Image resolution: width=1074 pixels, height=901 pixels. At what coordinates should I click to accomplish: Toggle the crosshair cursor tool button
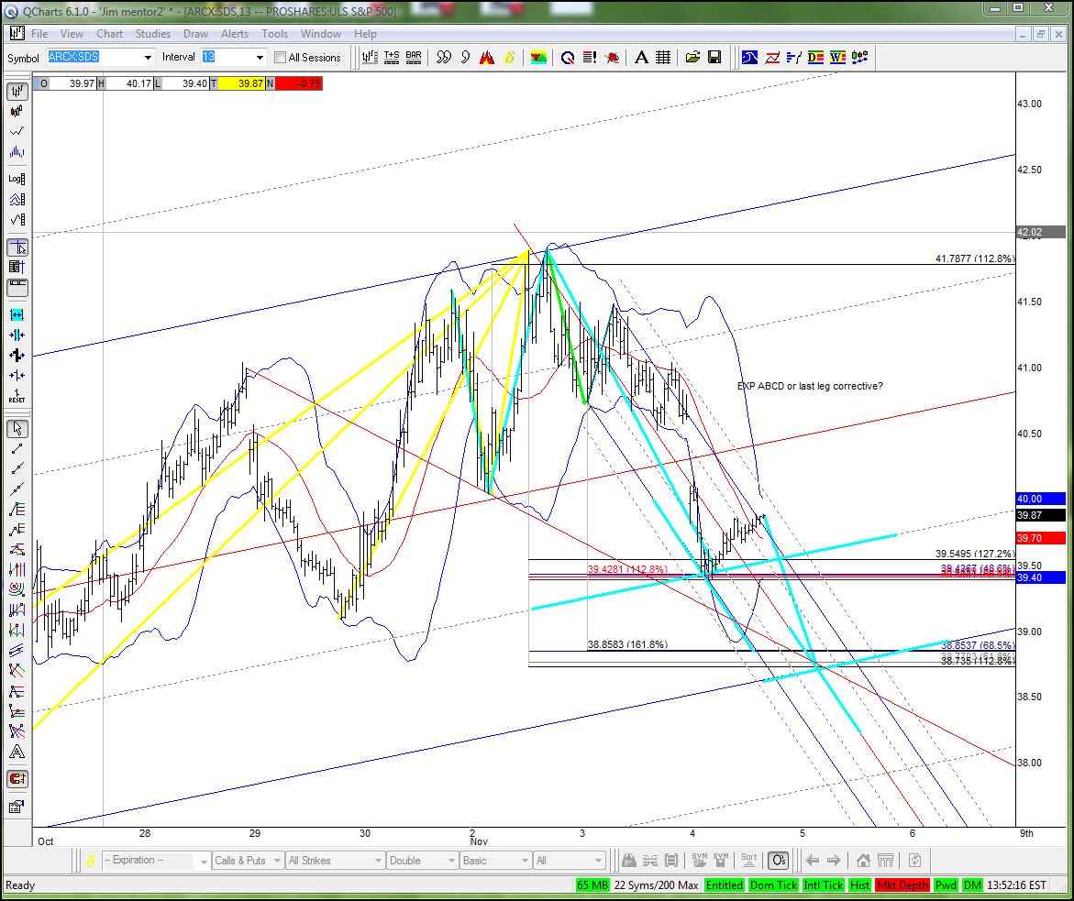point(17,247)
